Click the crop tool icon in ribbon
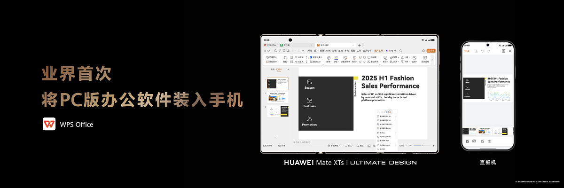564x188 pixels. 286,57
